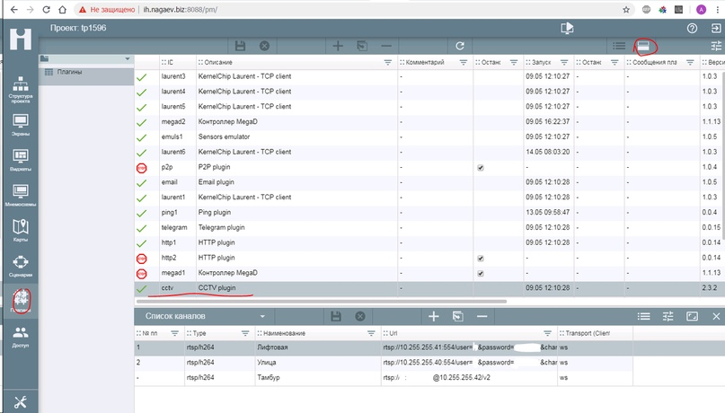Add a new plugin with plus icon
725x413 pixels.
(338, 46)
